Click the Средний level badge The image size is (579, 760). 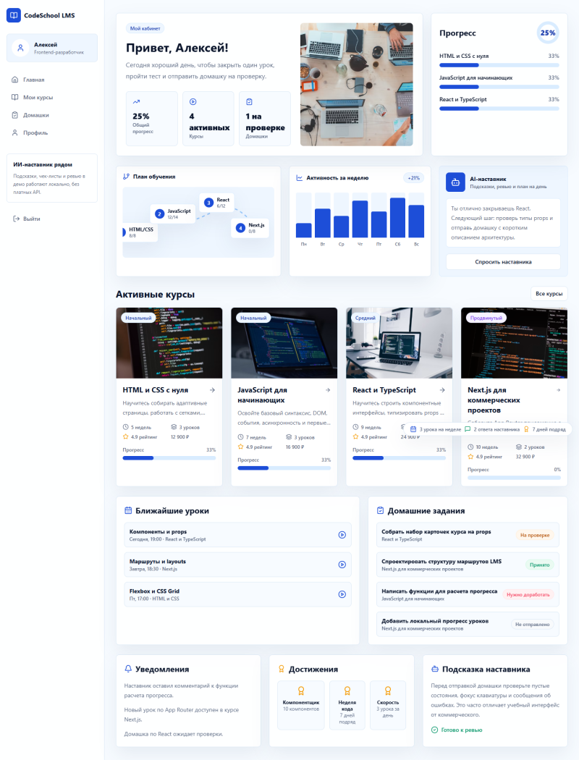pos(365,318)
